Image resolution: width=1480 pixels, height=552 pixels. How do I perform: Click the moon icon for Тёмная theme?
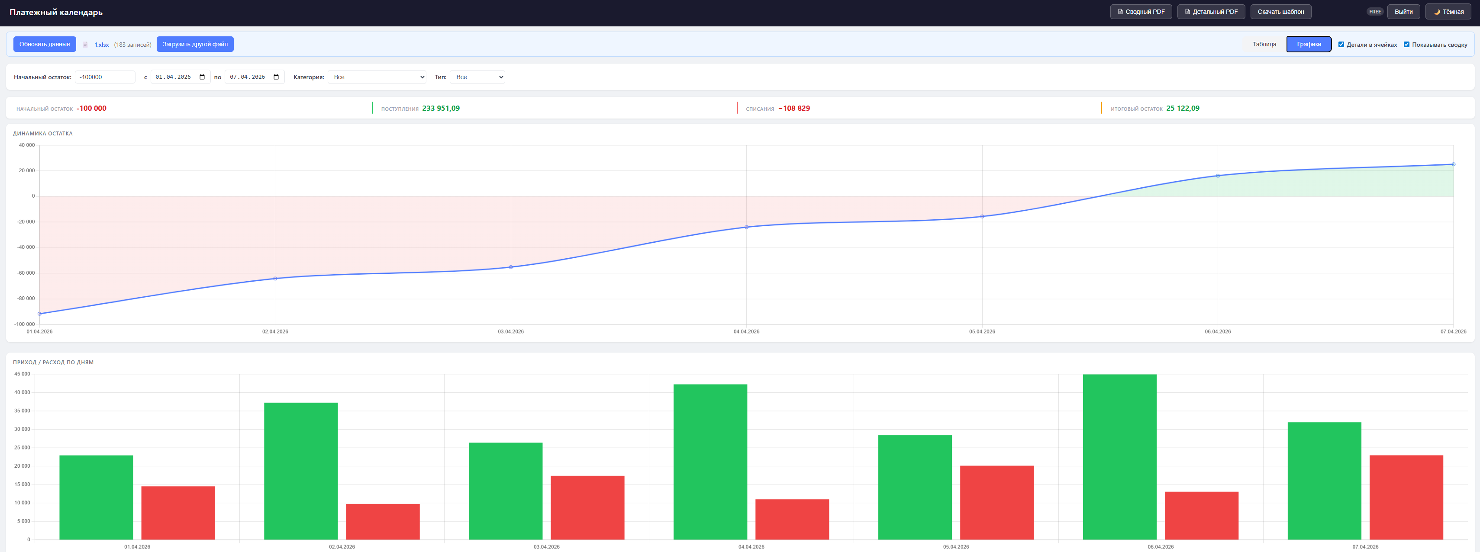pyautogui.click(x=1436, y=12)
